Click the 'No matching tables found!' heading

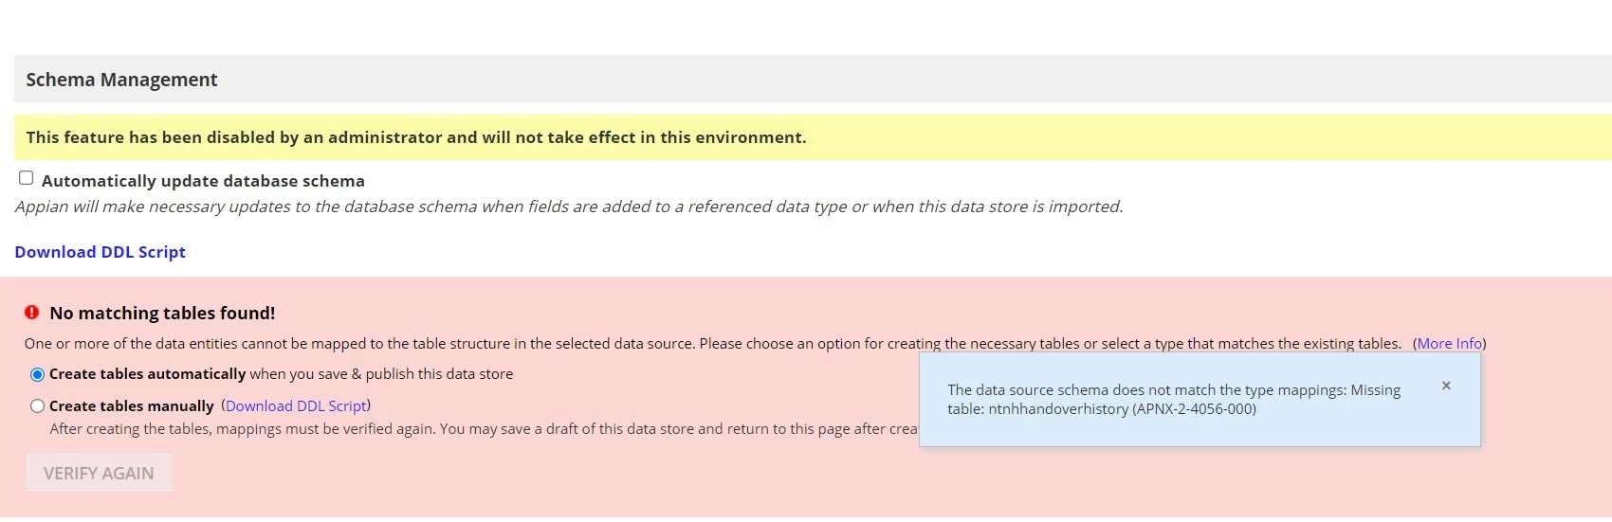(x=162, y=314)
